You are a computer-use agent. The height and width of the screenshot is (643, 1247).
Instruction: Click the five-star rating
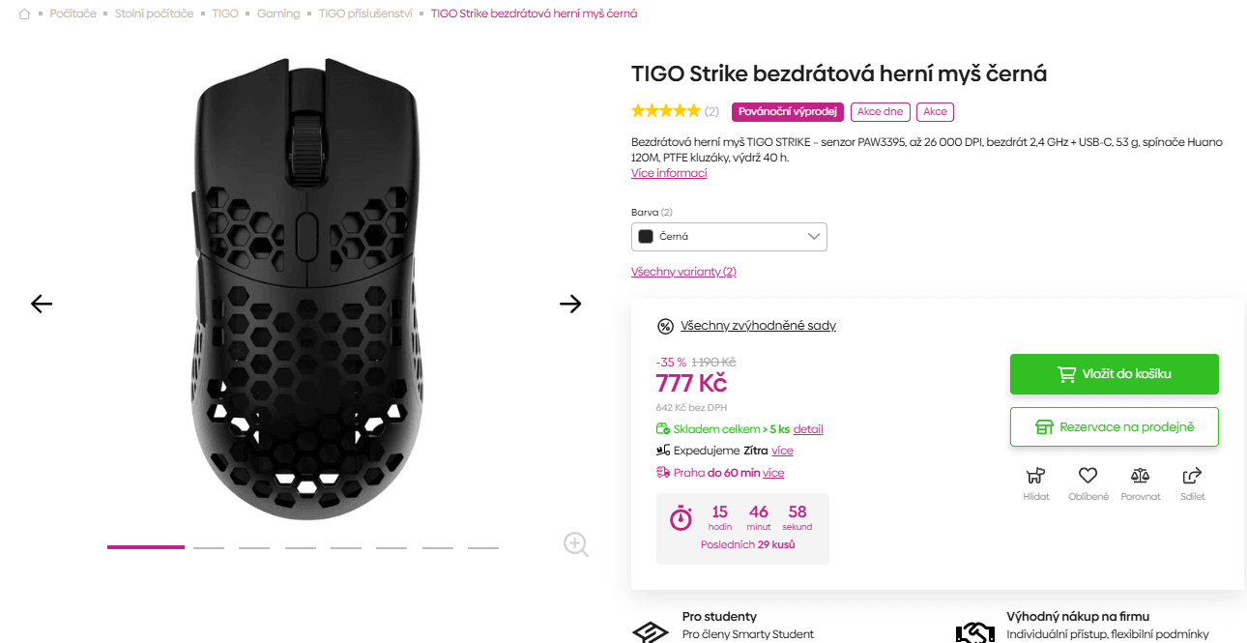click(x=665, y=111)
